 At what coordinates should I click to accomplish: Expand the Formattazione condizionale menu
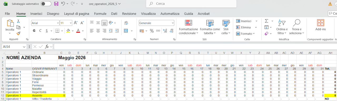(188, 27)
